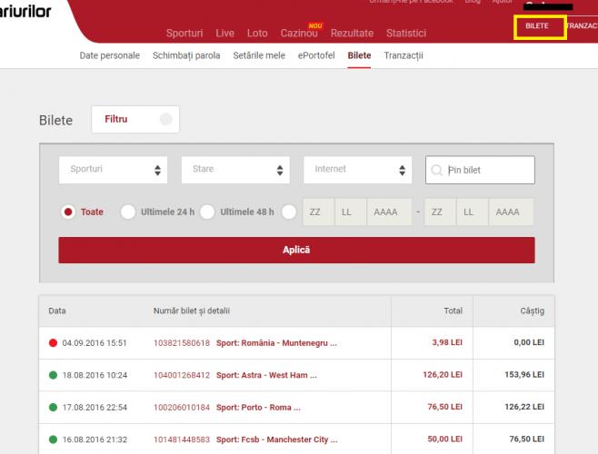
Task: Click the start date AAAA field
Action: click(389, 212)
